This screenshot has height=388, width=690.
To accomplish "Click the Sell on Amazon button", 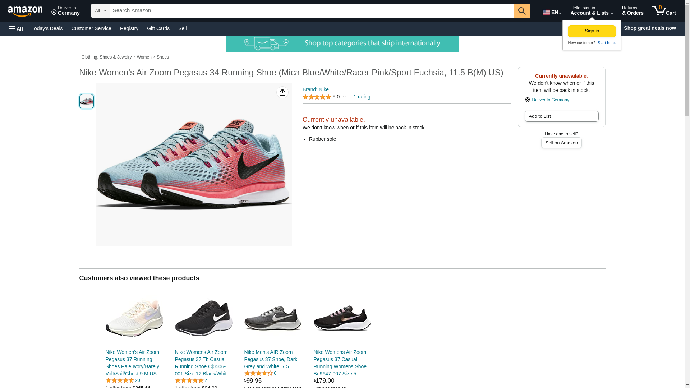I will [x=561, y=143].
